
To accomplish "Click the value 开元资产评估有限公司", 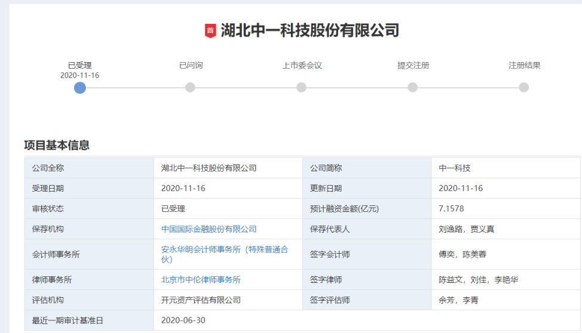I will click(x=201, y=300).
